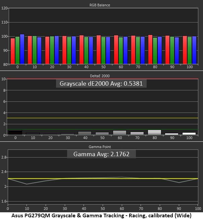Image resolution: width=203 pixels, height=219 pixels.
Task: Click the red bar at 80 in RGB Balance
Action: [x=150, y=49]
